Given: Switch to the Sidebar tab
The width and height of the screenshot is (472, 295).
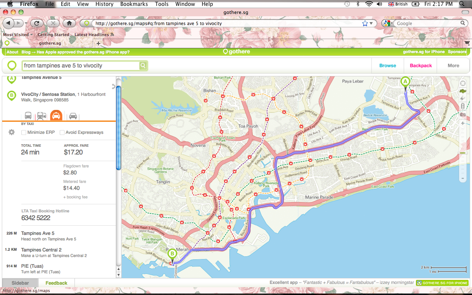Looking at the screenshot, I should [x=20, y=283].
